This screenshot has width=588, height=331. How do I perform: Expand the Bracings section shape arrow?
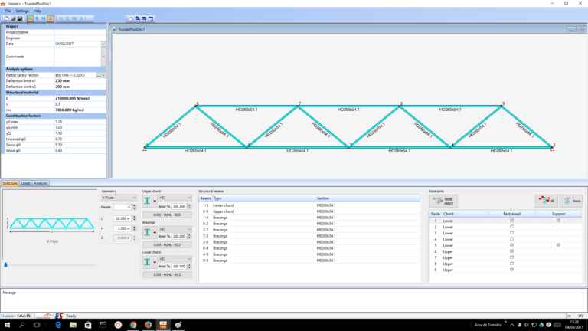155,233
